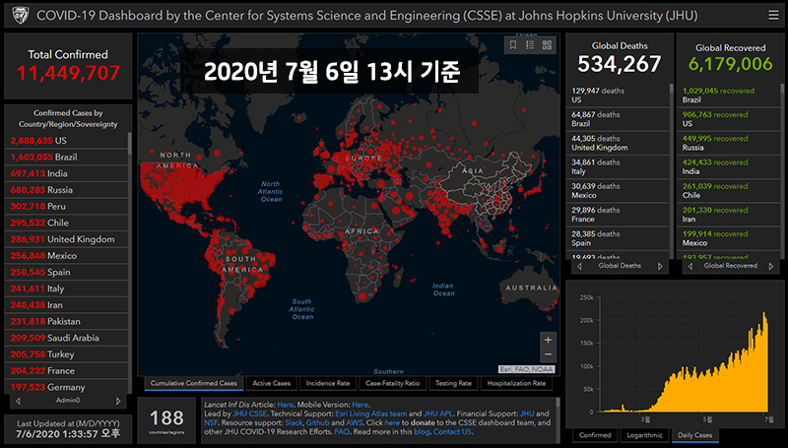Select Pakistan in confirmed cases list
This screenshot has width=788, height=448.
66,322
